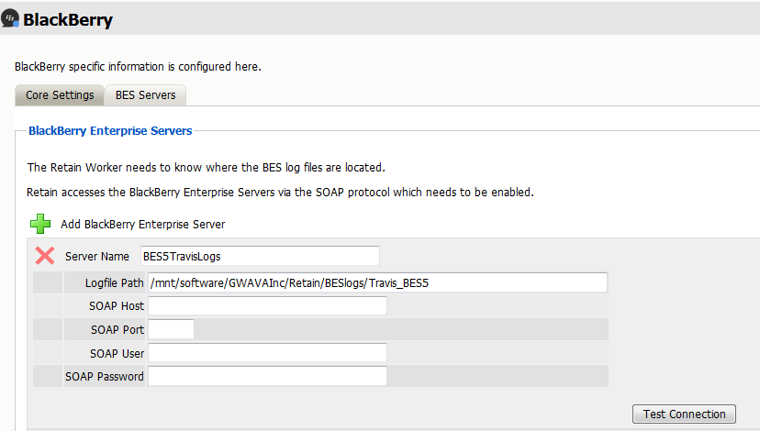Remove server with the red X icon
The width and height of the screenshot is (760, 431).
(44, 256)
